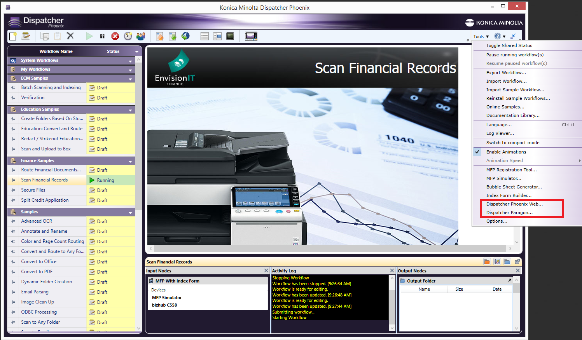Select Toggle Shared Status menu item
The height and width of the screenshot is (340, 582).
click(509, 45)
